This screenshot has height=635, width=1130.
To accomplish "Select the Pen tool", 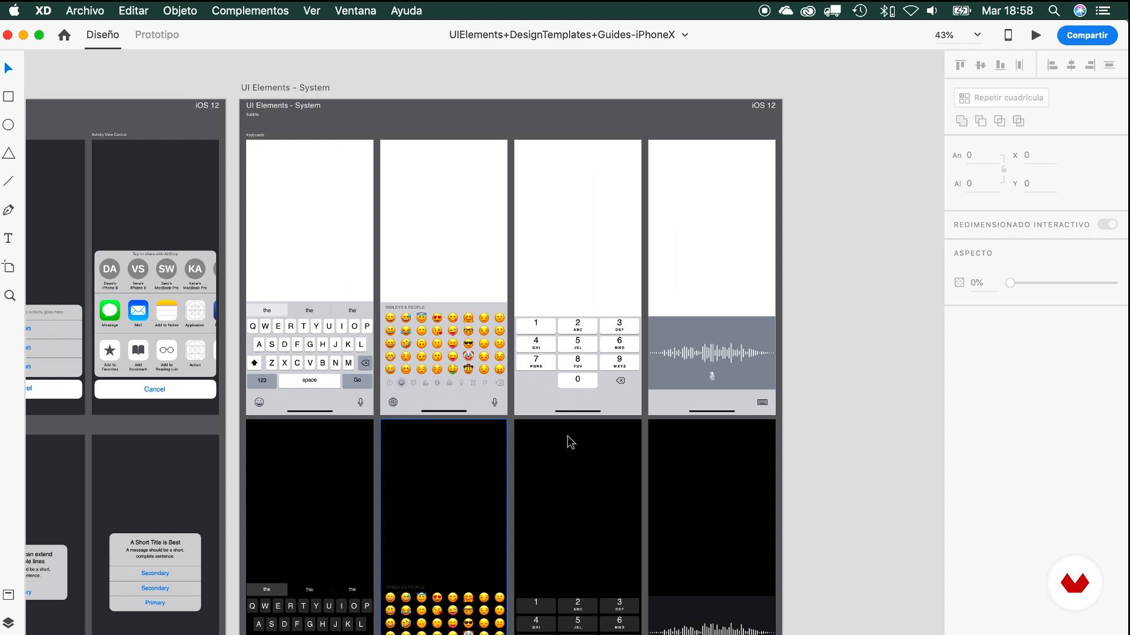I will coord(8,210).
